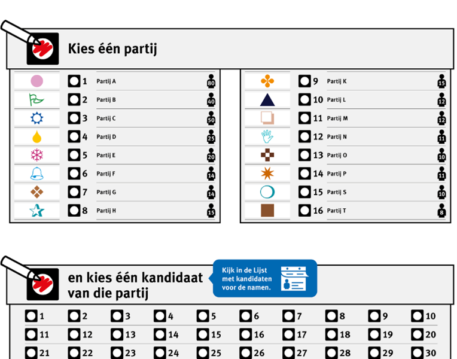The width and height of the screenshot is (457, 359).
Task: Choose candidate number 30 circle
Action: (417, 353)
